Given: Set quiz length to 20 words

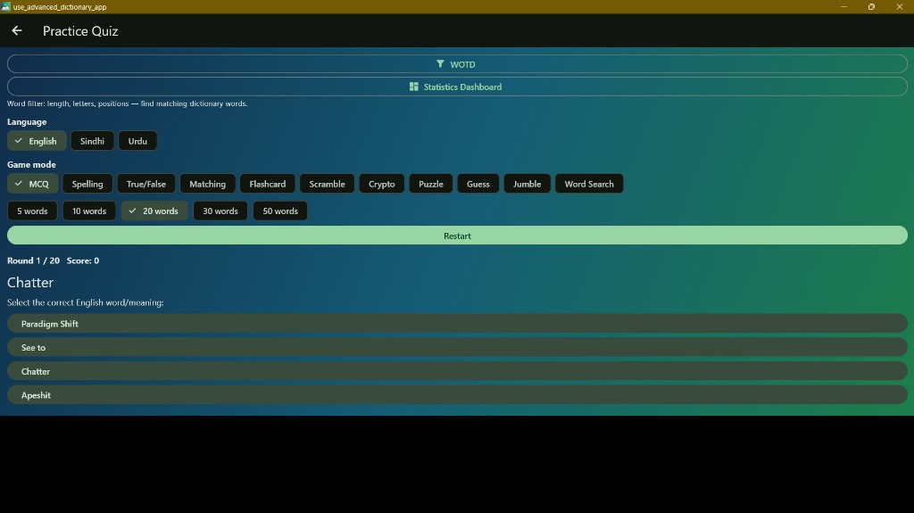Looking at the screenshot, I should click(x=154, y=211).
